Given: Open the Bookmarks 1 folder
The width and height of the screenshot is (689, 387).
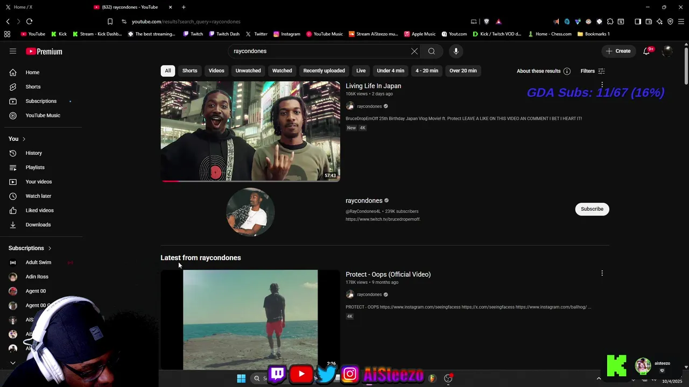Looking at the screenshot, I should pyautogui.click(x=593, y=34).
